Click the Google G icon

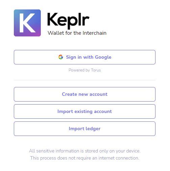[x=61, y=57]
